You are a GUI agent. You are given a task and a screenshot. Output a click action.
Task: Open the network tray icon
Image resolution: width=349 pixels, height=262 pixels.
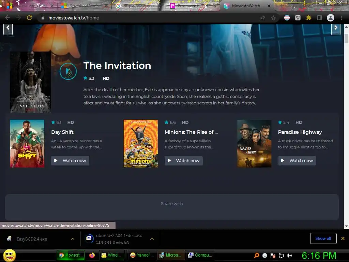(x=281, y=256)
